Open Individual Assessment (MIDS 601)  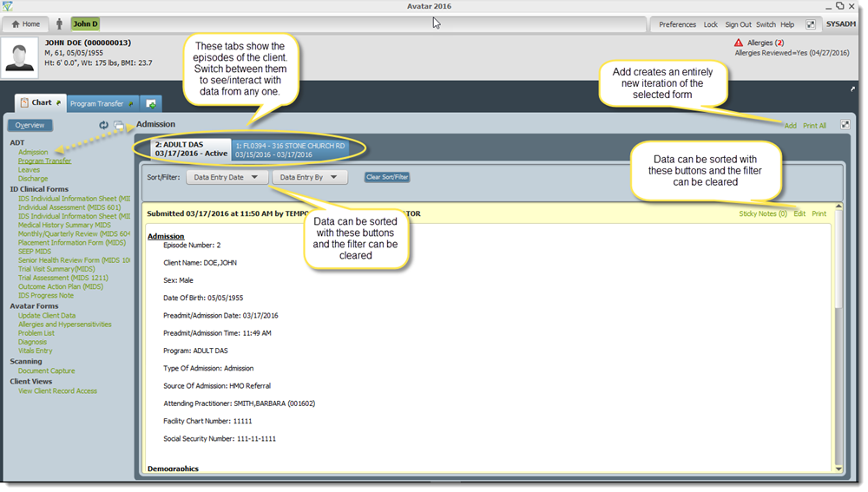69,207
